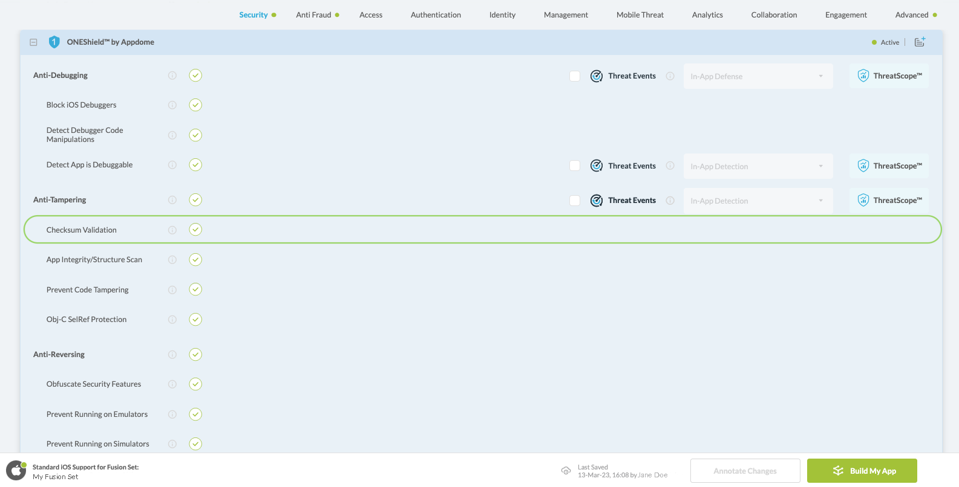
Task: Open the In-App Defense dropdown
Action: pos(758,76)
